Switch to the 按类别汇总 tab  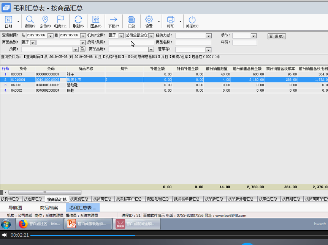tap(80, 199)
